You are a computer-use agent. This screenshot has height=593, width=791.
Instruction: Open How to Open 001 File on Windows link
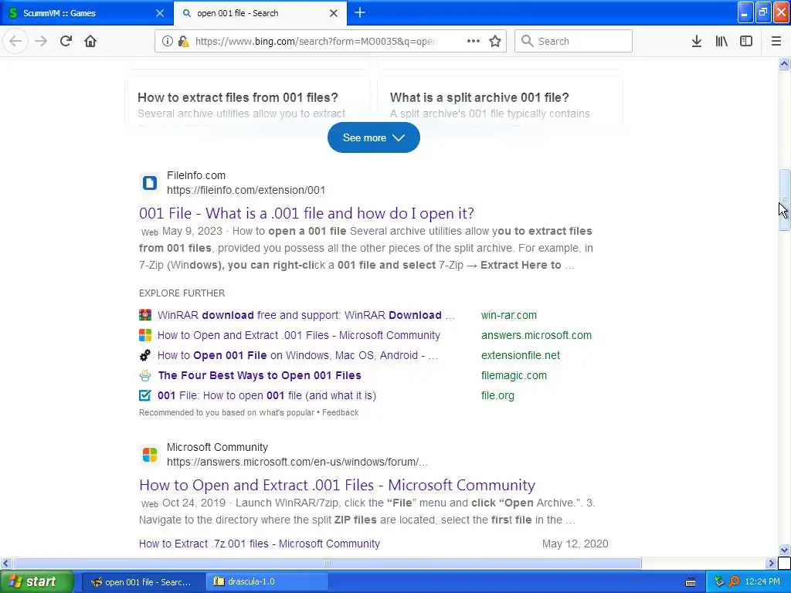click(x=297, y=355)
